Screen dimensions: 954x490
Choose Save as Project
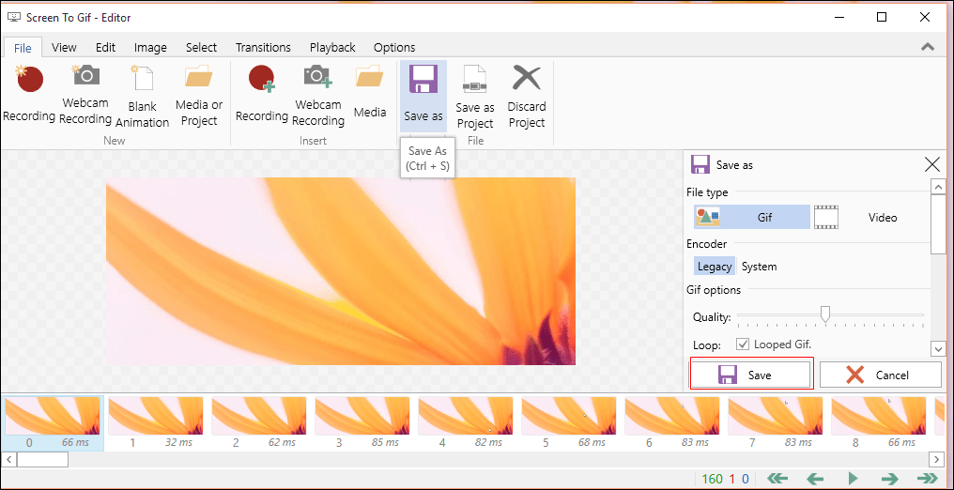coord(475,97)
